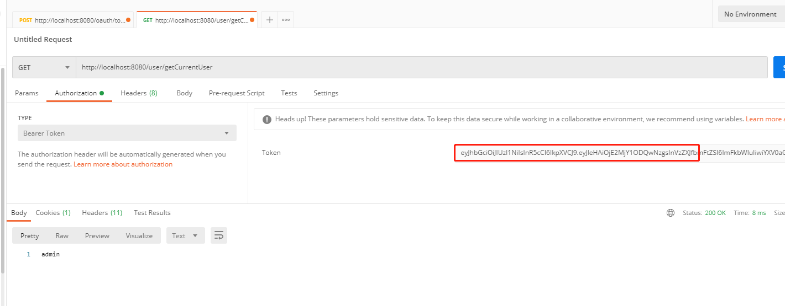Viewport: 785px width, 306px height.
Task: Click the left sidebar vertical scrollbar
Action: (x=2, y=171)
